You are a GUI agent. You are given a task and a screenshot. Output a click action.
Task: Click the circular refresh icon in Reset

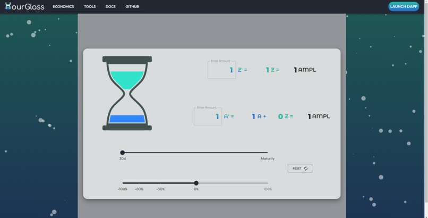point(306,168)
